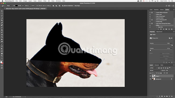The height and width of the screenshot is (98, 175).
Task: Delete the layer using Layers trash icon
Action: [172, 96]
